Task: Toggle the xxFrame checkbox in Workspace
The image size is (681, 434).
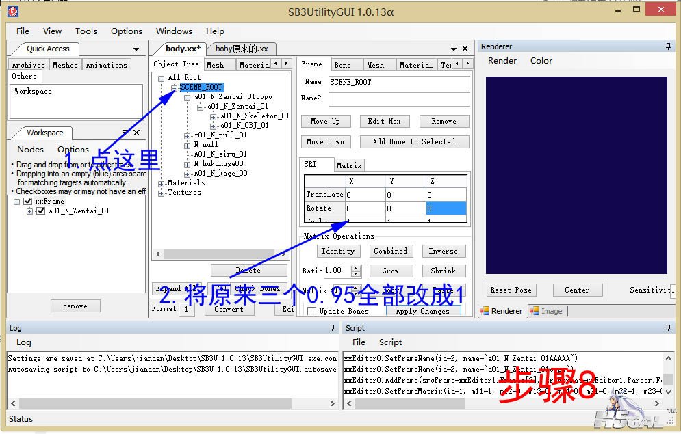Action: click(x=28, y=201)
